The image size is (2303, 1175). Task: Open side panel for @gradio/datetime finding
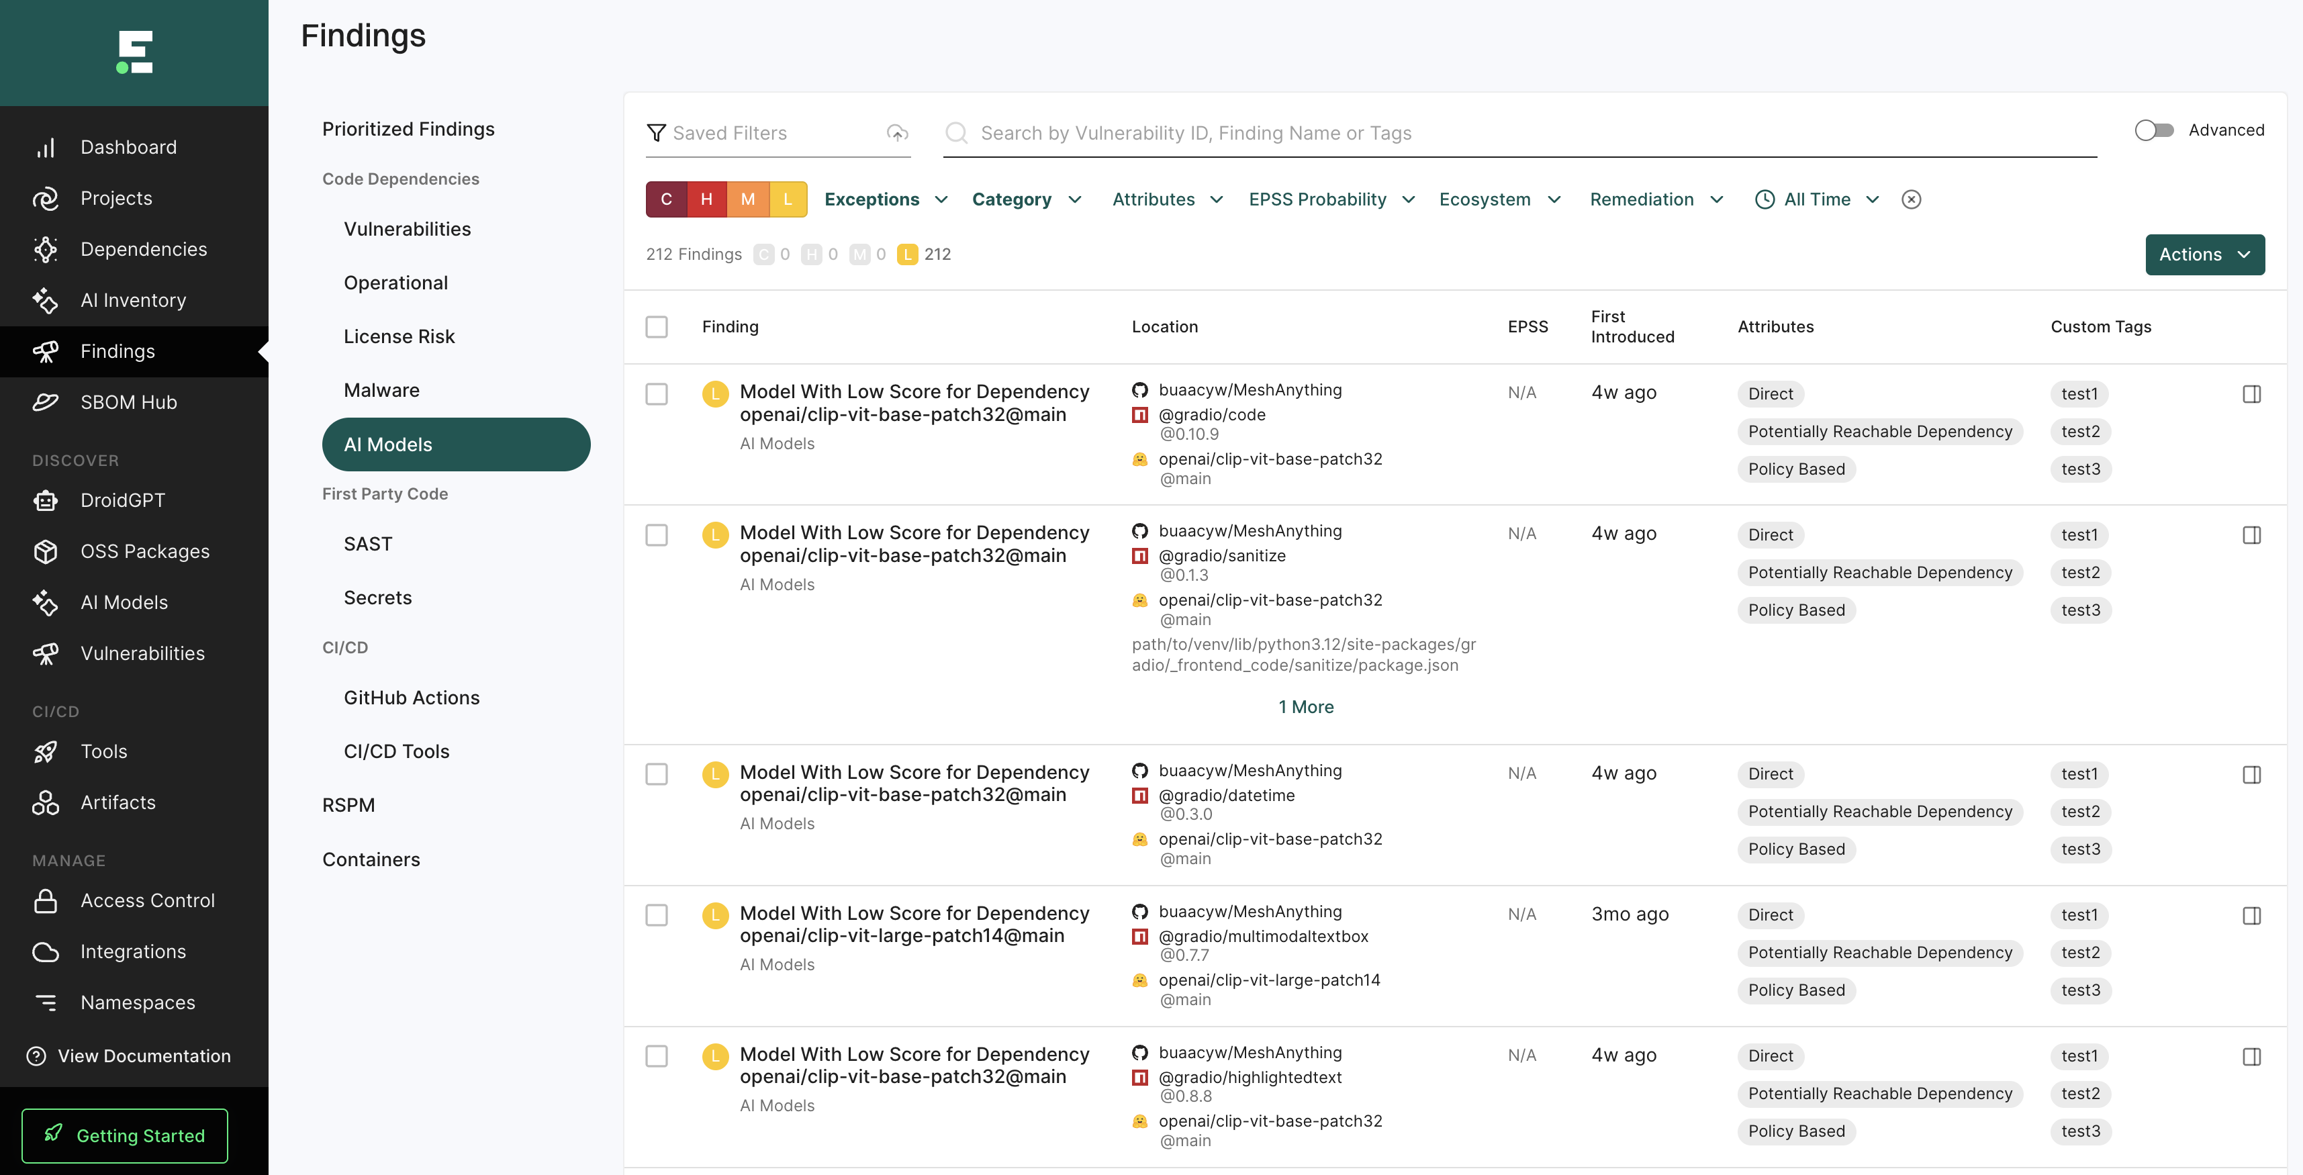2251,774
